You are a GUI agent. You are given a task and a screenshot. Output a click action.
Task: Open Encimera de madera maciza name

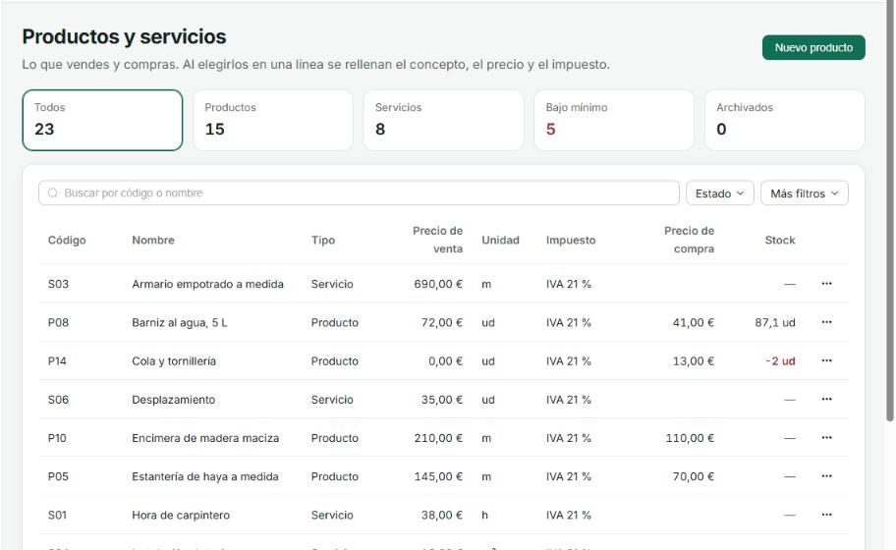coord(205,438)
